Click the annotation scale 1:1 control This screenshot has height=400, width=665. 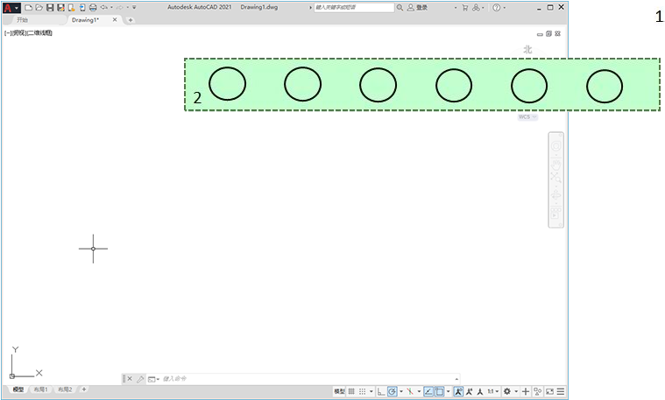492,391
